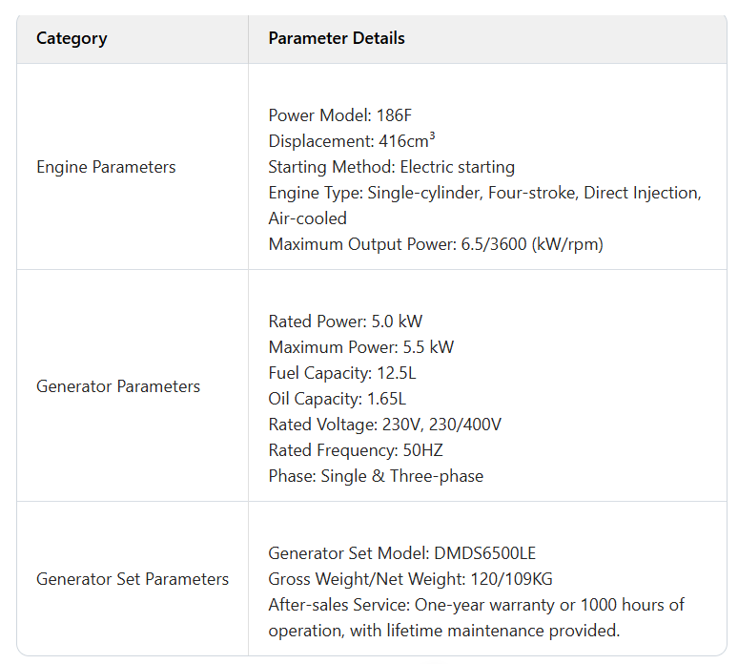Click the Parameter Details column header
The height and width of the screenshot is (664, 738).
click(337, 38)
